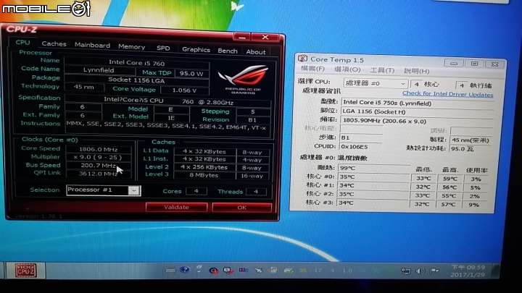The width and height of the screenshot is (522, 293).
Task: Open the Caches tab in CPU-Z
Action: click(54, 43)
